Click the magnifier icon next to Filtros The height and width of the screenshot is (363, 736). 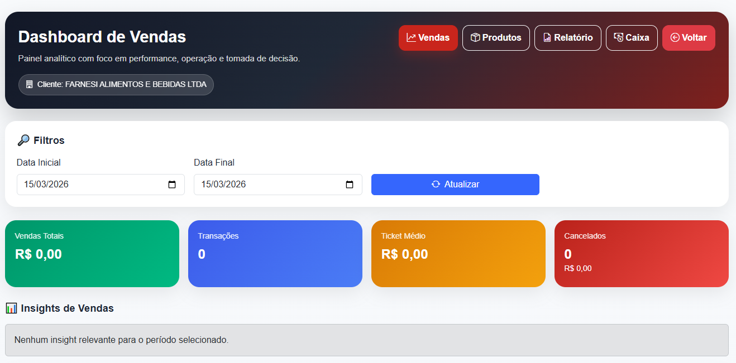(23, 140)
